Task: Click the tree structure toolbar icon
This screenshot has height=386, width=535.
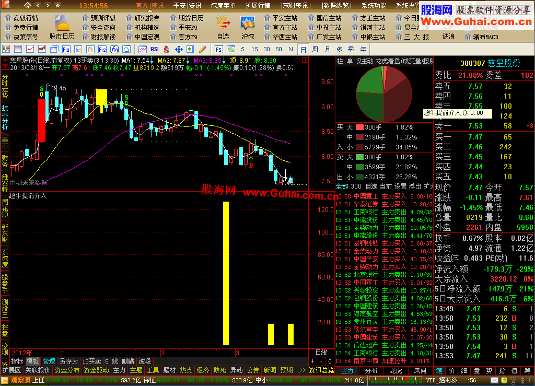Action: [x=78, y=50]
